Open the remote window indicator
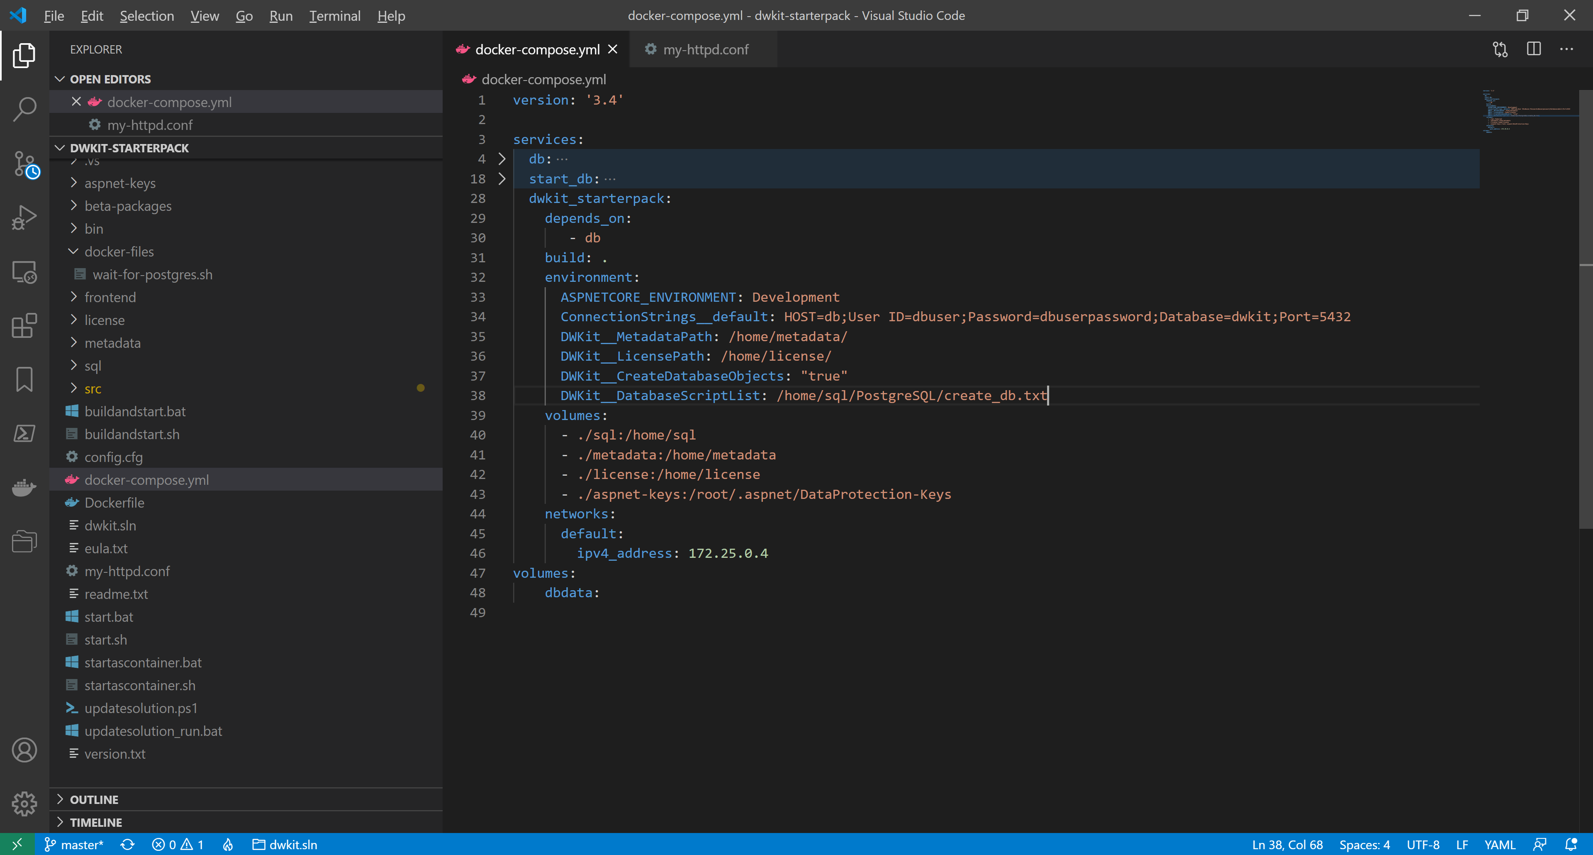Image resolution: width=1593 pixels, height=855 pixels. pyautogui.click(x=17, y=845)
